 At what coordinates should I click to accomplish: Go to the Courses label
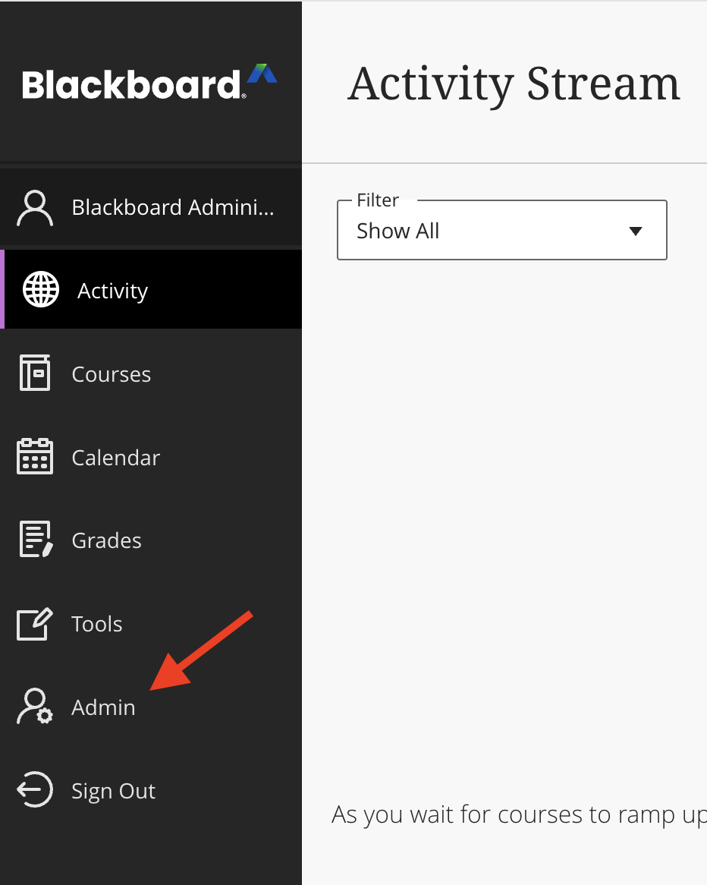112,374
